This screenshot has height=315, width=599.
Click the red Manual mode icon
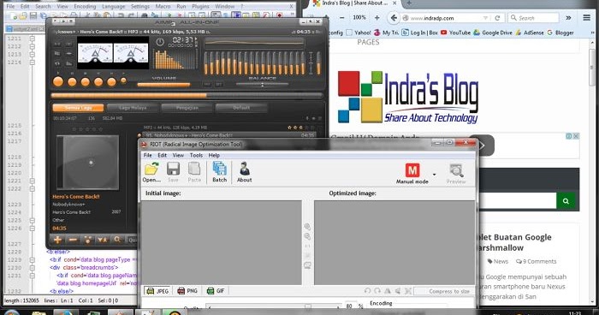click(412, 170)
